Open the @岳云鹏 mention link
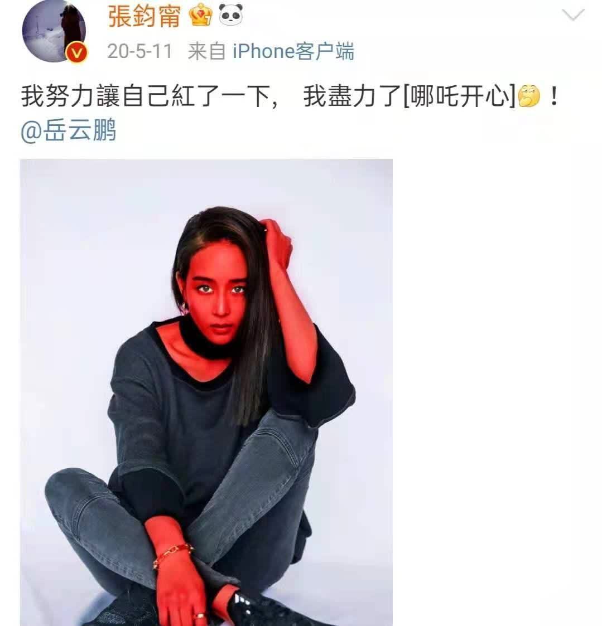This screenshot has width=602, height=626. (x=68, y=130)
